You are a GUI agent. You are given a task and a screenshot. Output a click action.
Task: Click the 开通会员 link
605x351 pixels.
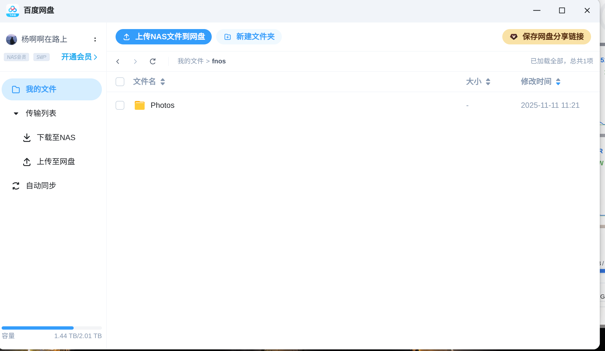pos(79,57)
